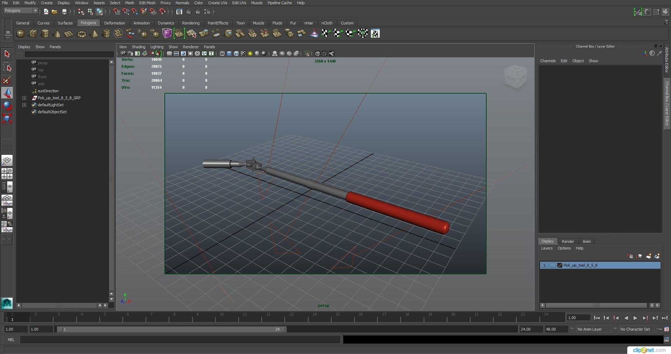671x354 pixels.
Task: Create a polygon cone from the shelf
Action: tap(57, 34)
